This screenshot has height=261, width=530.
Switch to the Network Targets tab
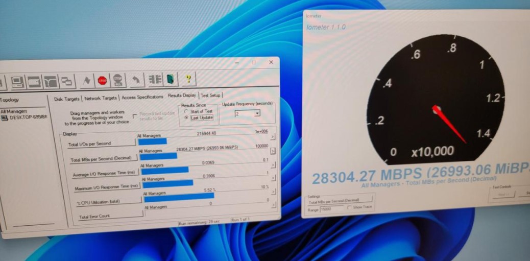[x=101, y=98]
